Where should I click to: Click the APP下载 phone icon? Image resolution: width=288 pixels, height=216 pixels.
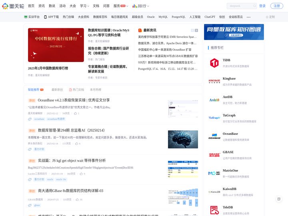45,17
